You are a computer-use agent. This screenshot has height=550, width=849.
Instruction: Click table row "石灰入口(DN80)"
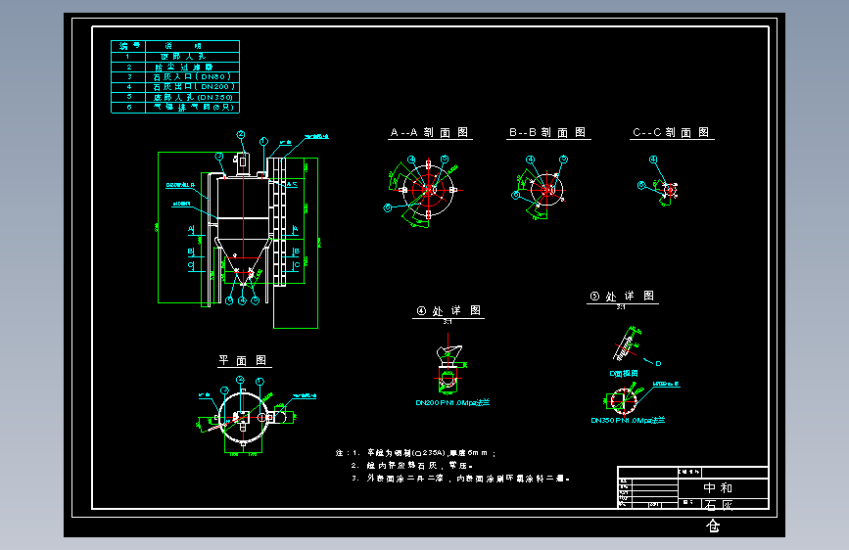click(175, 77)
